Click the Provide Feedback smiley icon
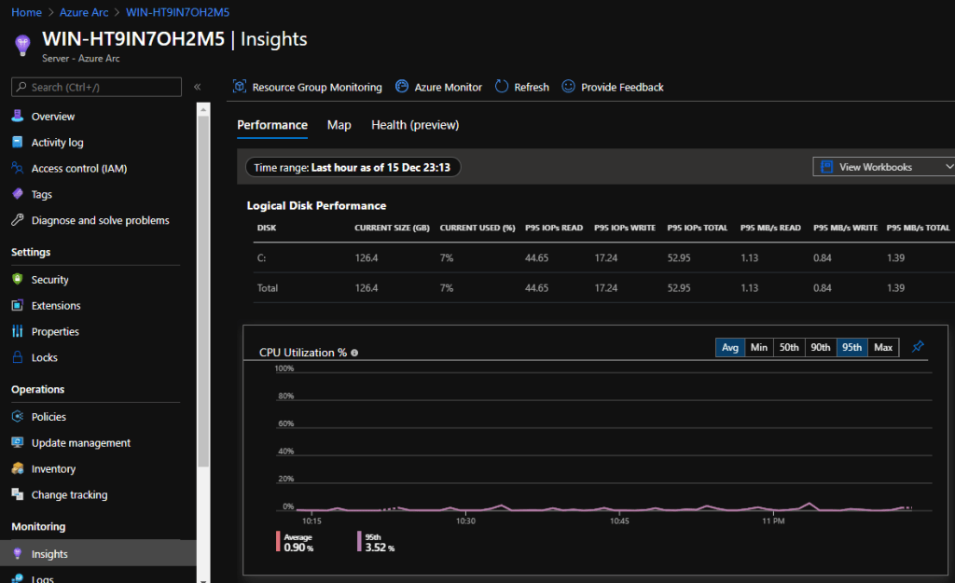The width and height of the screenshot is (955, 583). pos(568,87)
